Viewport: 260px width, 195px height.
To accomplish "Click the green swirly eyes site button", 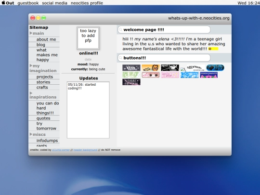I will coord(131,75).
